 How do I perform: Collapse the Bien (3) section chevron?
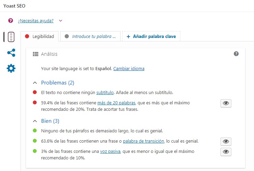point(35,121)
